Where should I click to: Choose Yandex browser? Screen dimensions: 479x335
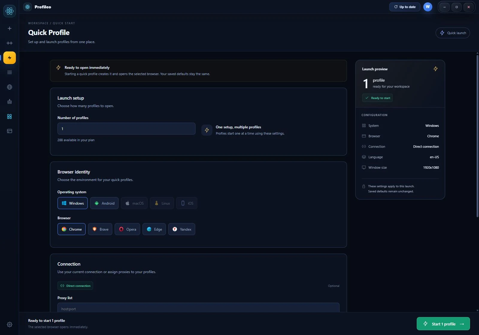coord(182,229)
